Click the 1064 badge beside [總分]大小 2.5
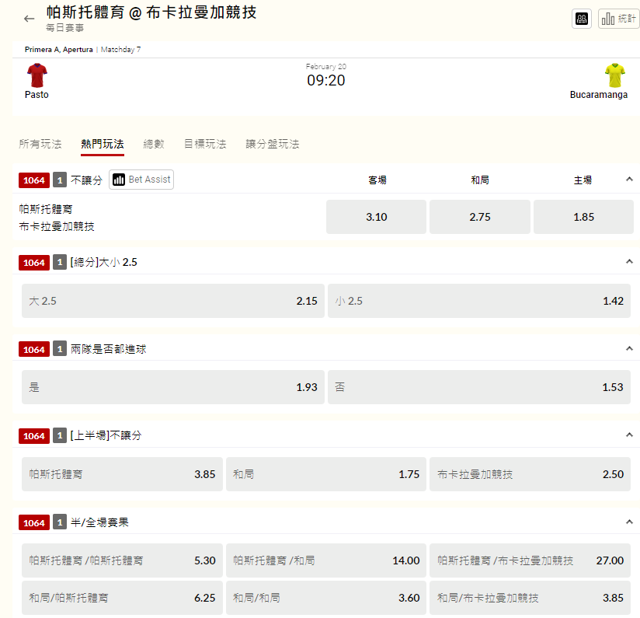Image resolution: width=640 pixels, height=618 pixels. pyautogui.click(x=34, y=262)
